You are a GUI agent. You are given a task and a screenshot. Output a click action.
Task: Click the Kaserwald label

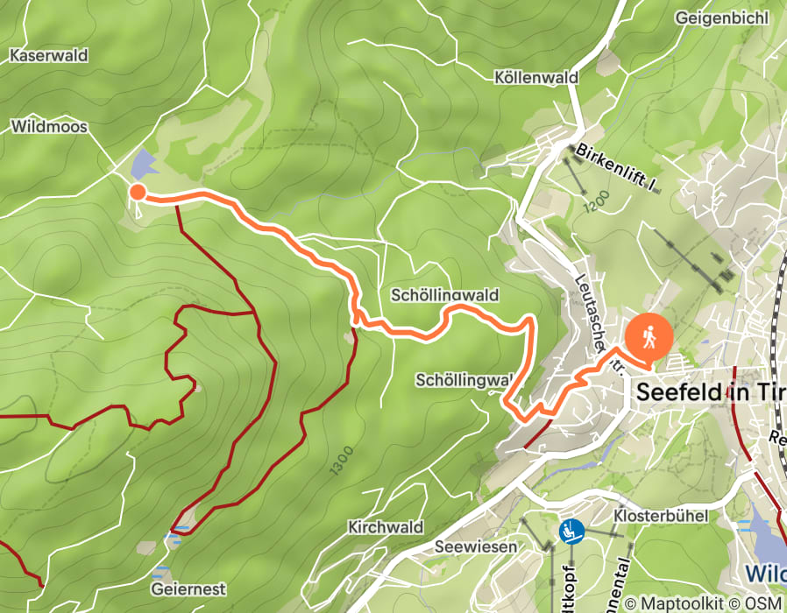49,55
